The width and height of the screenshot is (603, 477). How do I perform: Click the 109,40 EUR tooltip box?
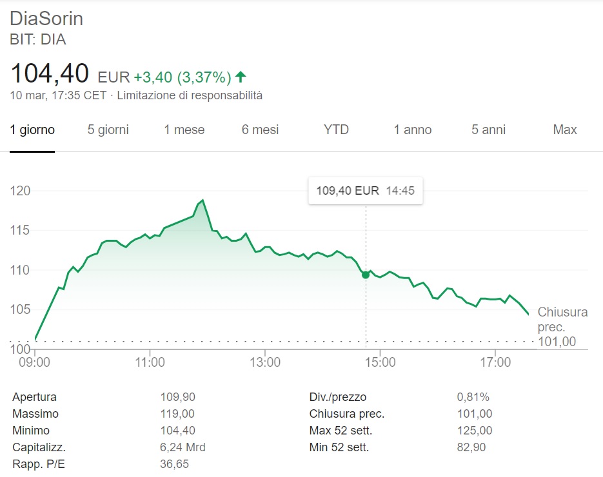pyautogui.click(x=366, y=191)
